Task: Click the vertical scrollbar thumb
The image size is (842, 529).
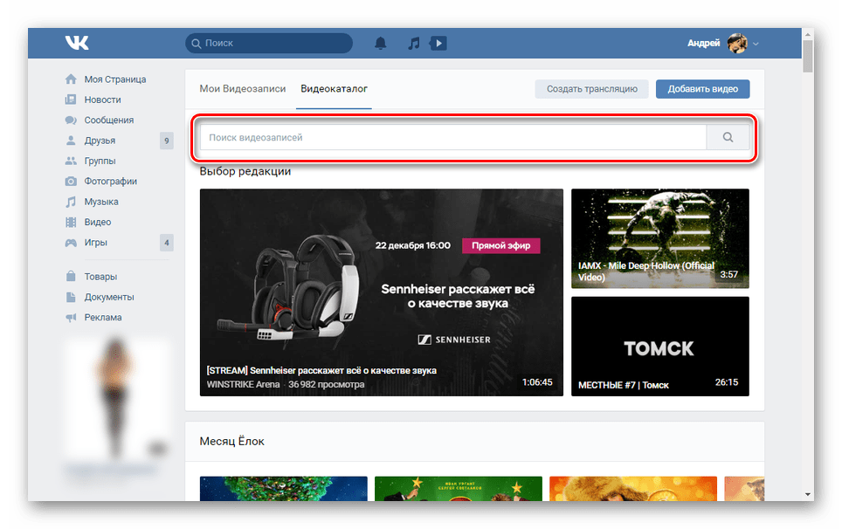Action: click(808, 56)
